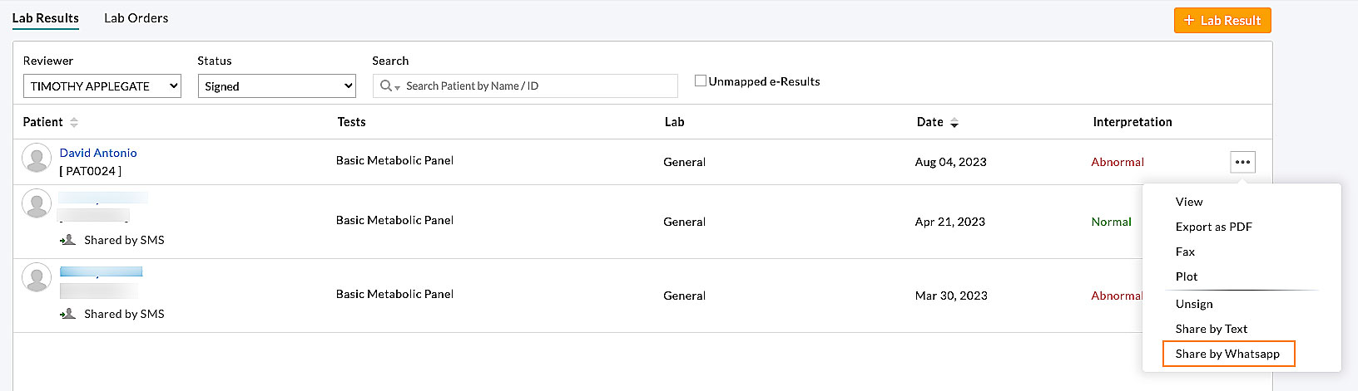Enable the Unmapped e-Results checkbox

click(x=701, y=81)
